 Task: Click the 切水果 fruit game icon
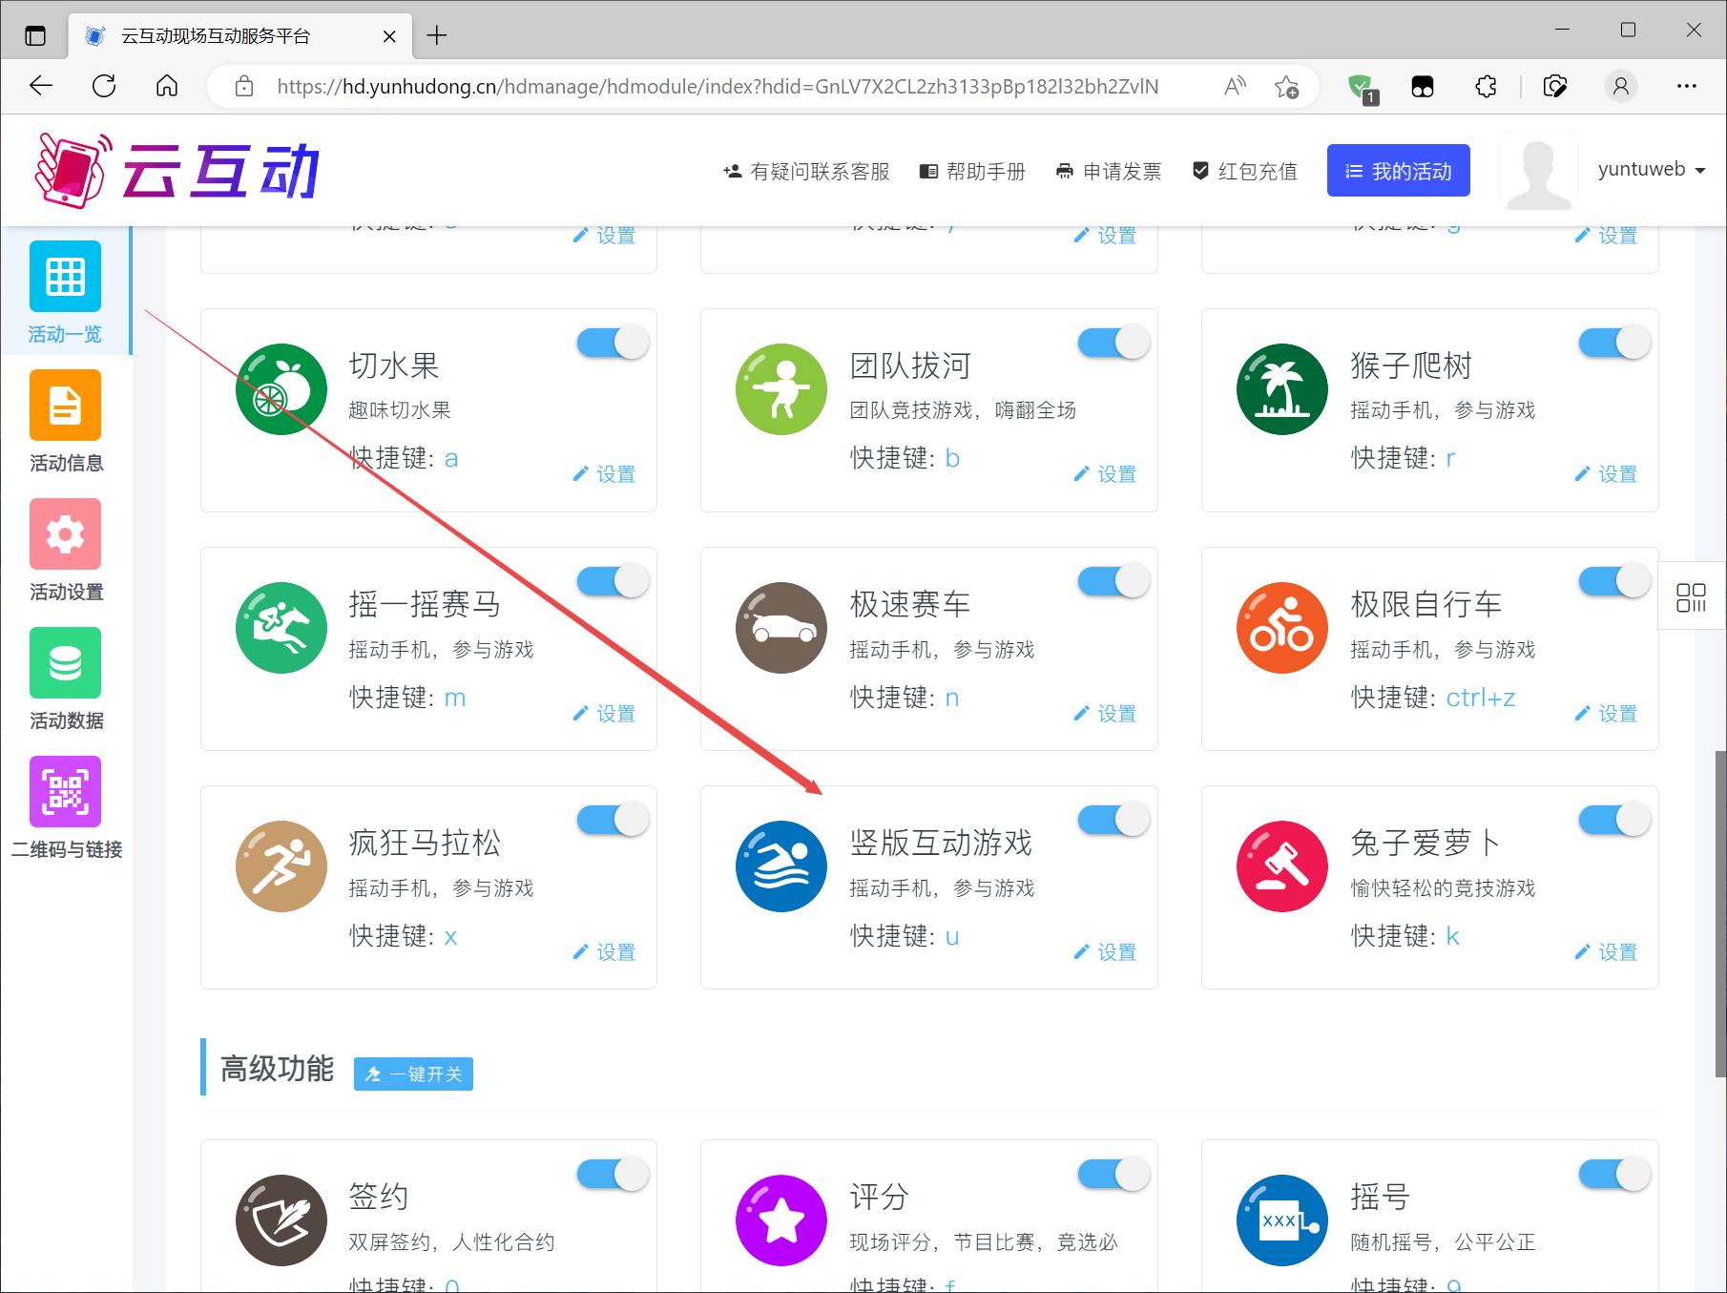tap(281, 389)
